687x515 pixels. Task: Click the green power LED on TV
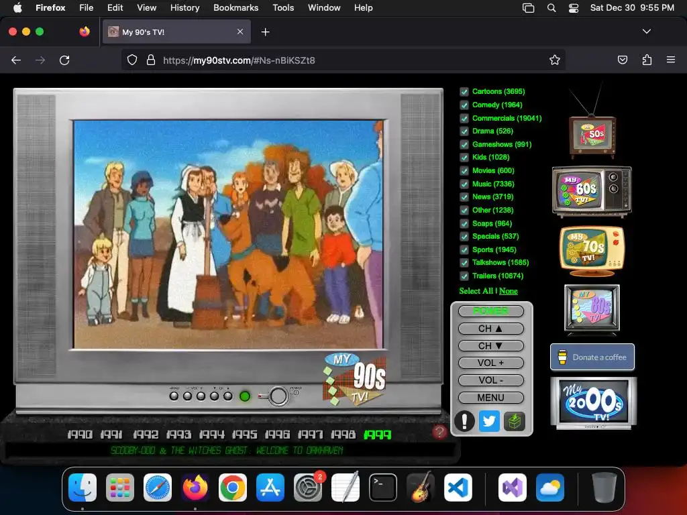[x=245, y=396]
